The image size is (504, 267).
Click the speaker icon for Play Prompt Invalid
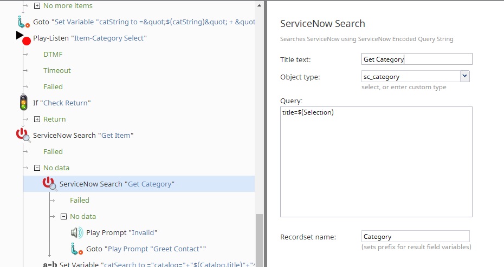click(77, 232)
